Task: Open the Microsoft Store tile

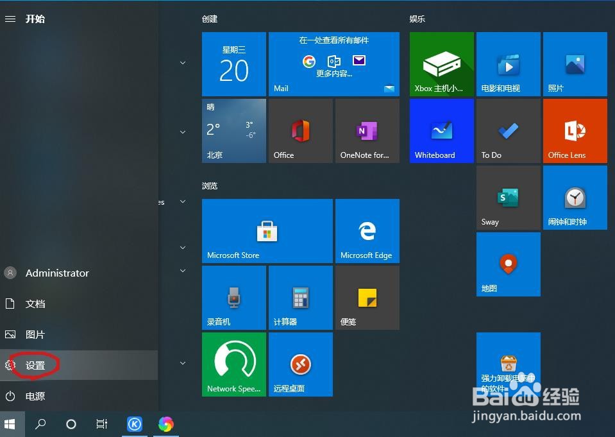Action: pos(267,231)
